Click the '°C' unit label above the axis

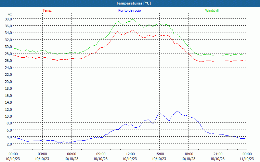click(10, 15)
